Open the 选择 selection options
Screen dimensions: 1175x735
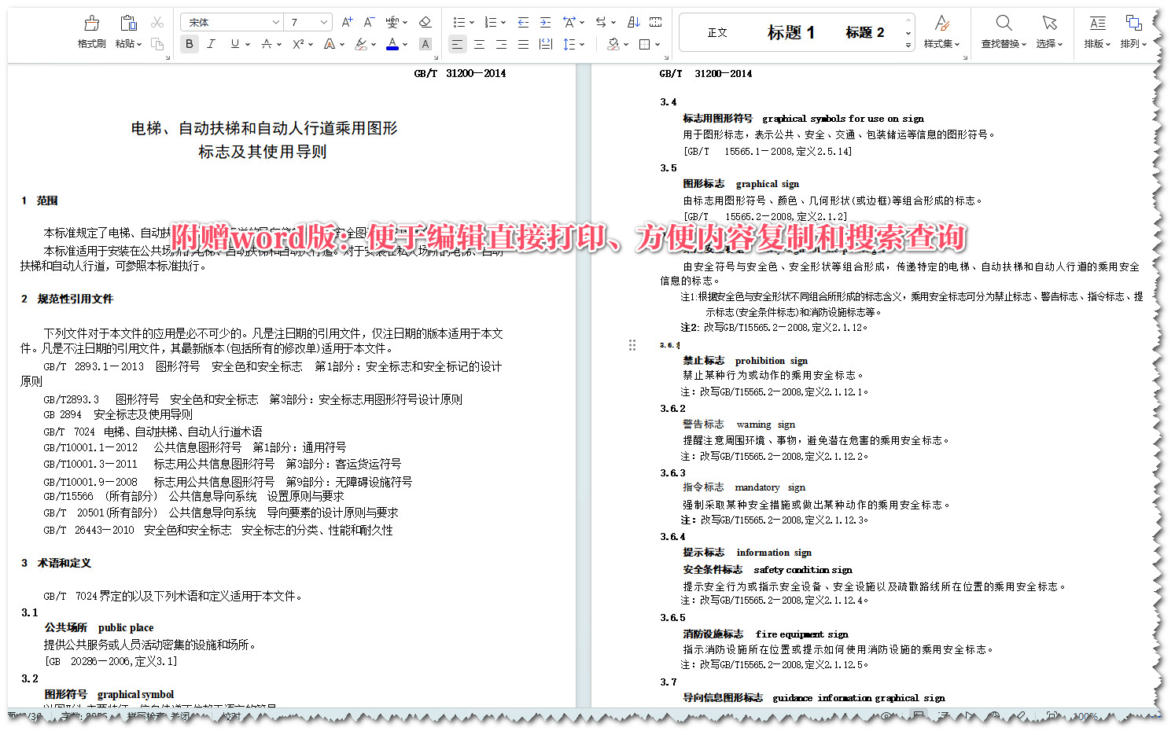coord(1049,31)
